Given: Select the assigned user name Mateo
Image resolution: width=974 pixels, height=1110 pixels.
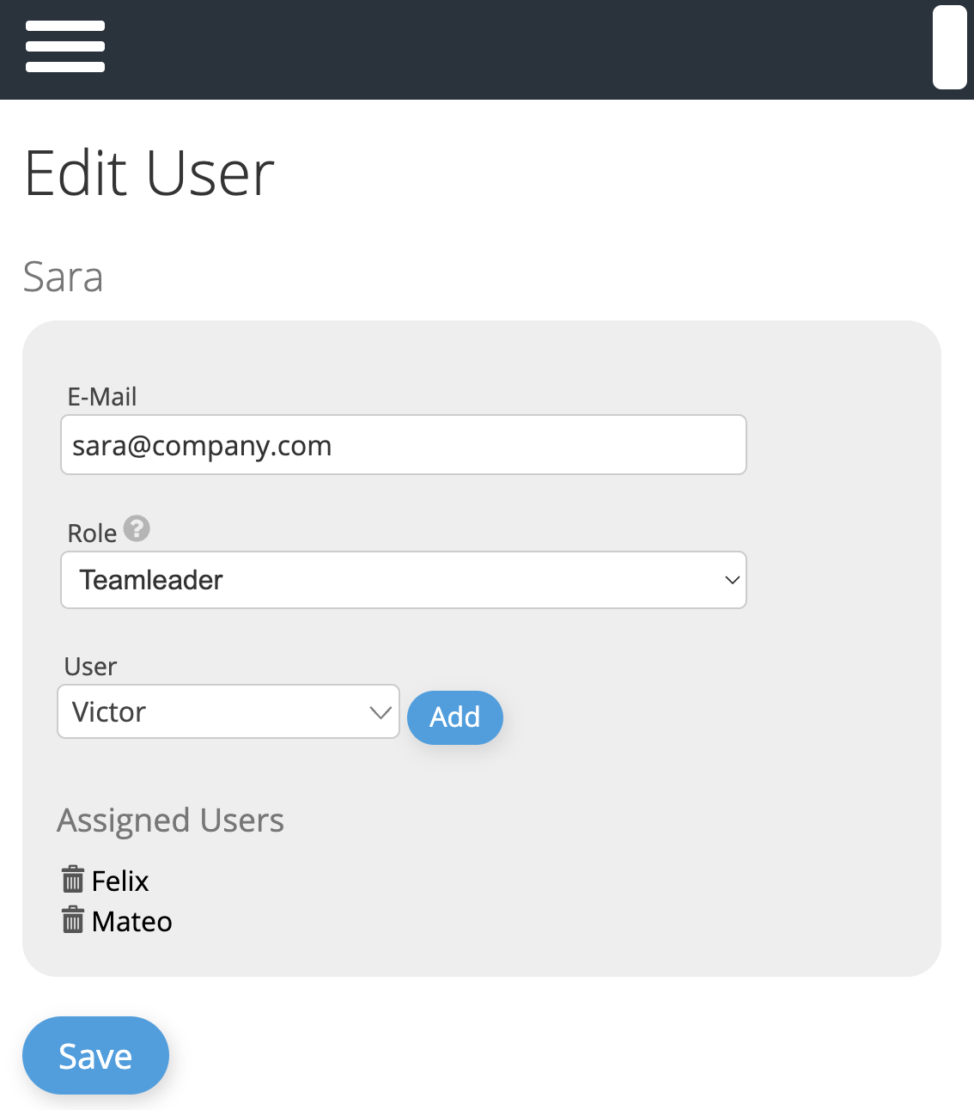Looking at the screenshot, I should pyautogui.click(x=132, y=922).
